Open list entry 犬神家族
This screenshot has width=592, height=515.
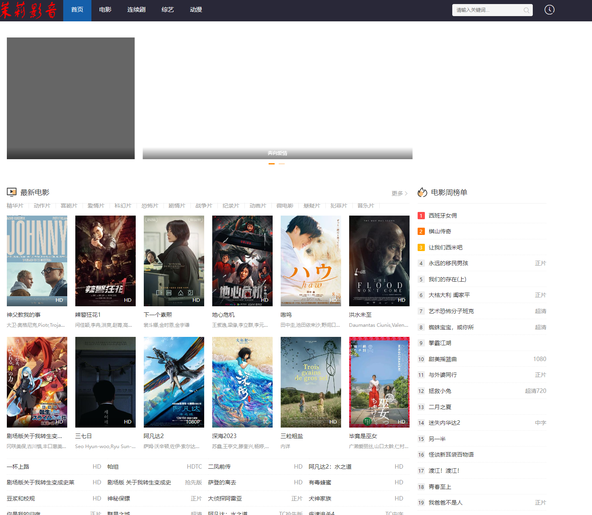(x=320, y=498)
